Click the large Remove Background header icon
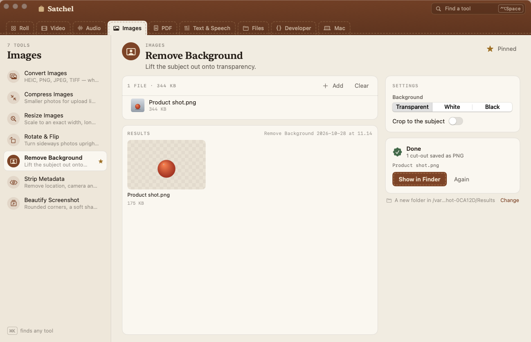 tap(131, 51)
